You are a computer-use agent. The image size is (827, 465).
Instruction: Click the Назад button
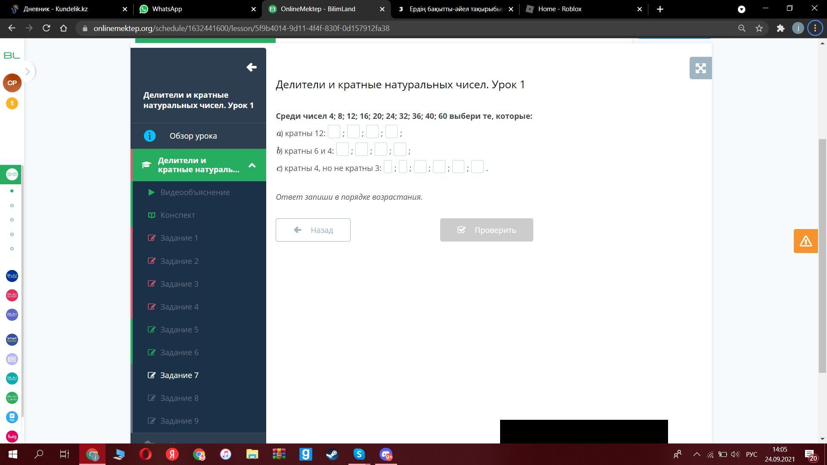coord(313,230)
